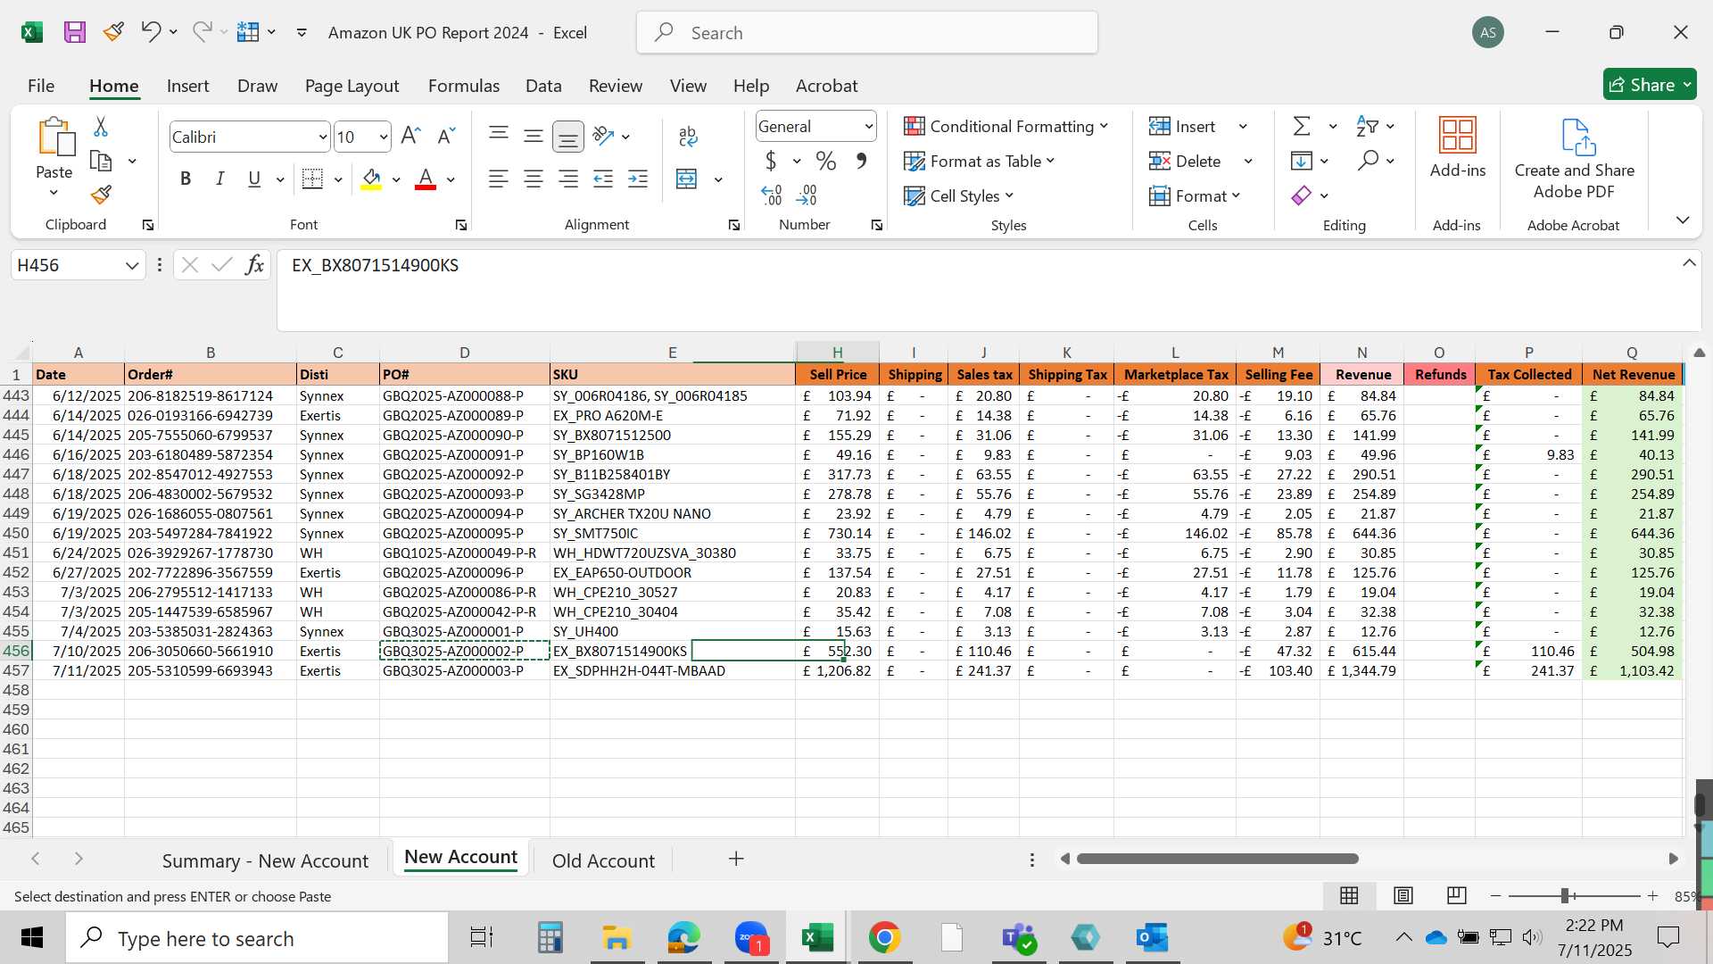Click the AS account avatar
The width and height of the screenshot is (1713, 964).
pyautogui.click(x=1488, y=33)
